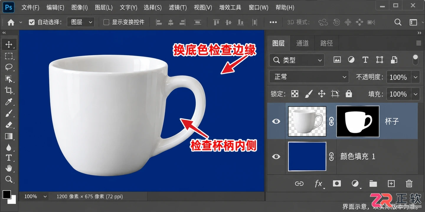Open the fx layer style menu

pyautogui.click(x=319, y=184)
